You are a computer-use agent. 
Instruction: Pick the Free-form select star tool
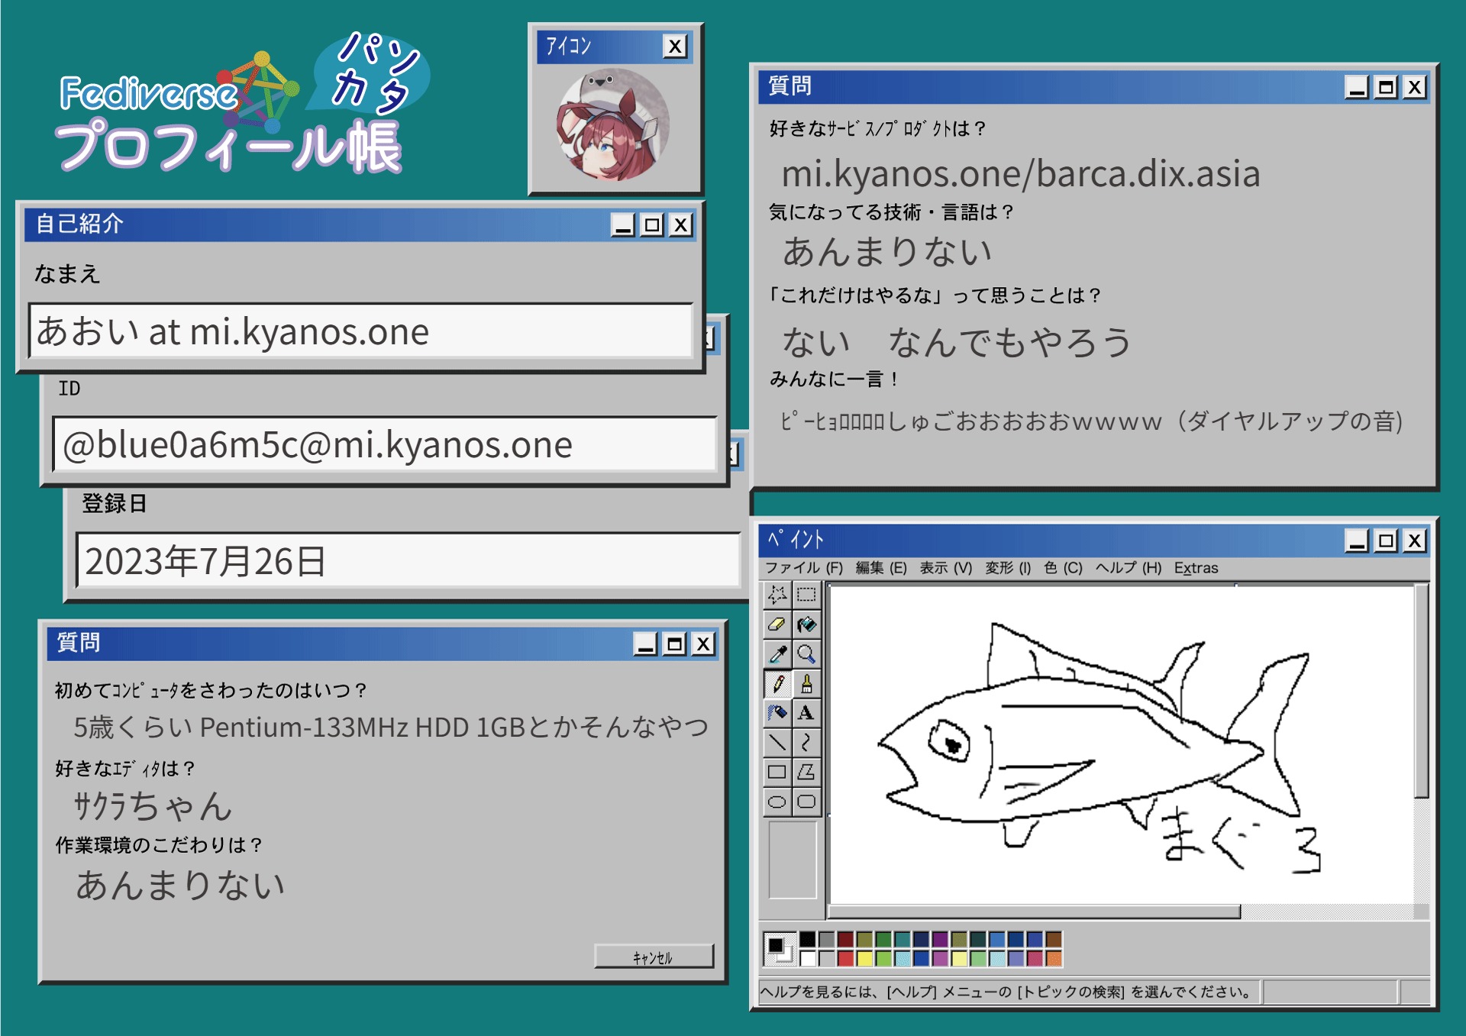point(777,595)
